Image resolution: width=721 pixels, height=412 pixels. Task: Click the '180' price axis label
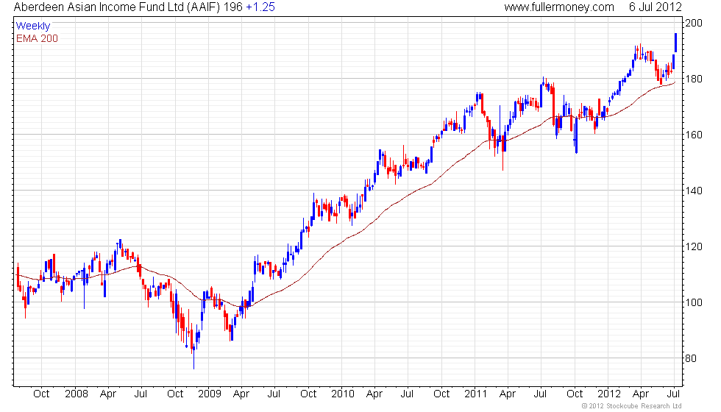[x=694, y=79]
